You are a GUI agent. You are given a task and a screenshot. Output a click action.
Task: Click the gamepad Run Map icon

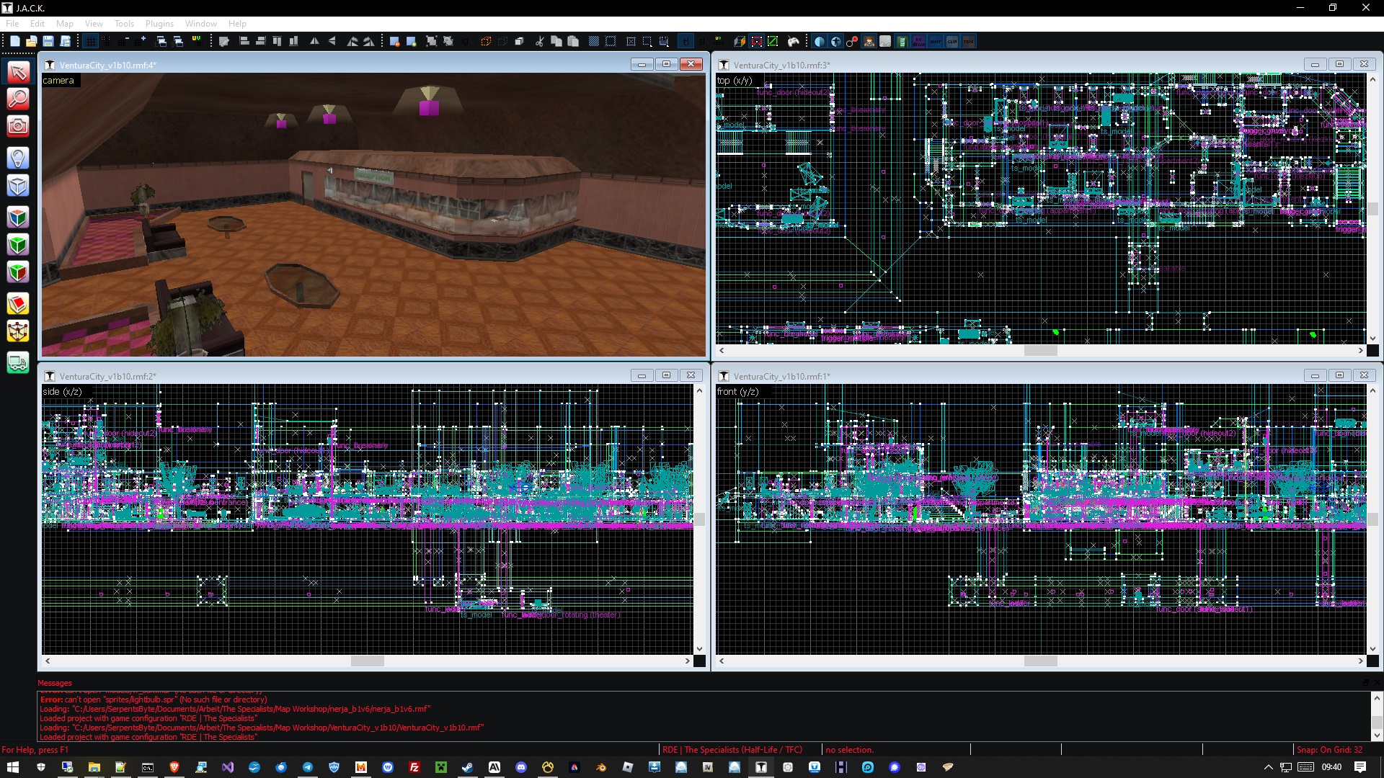(794, 42)
